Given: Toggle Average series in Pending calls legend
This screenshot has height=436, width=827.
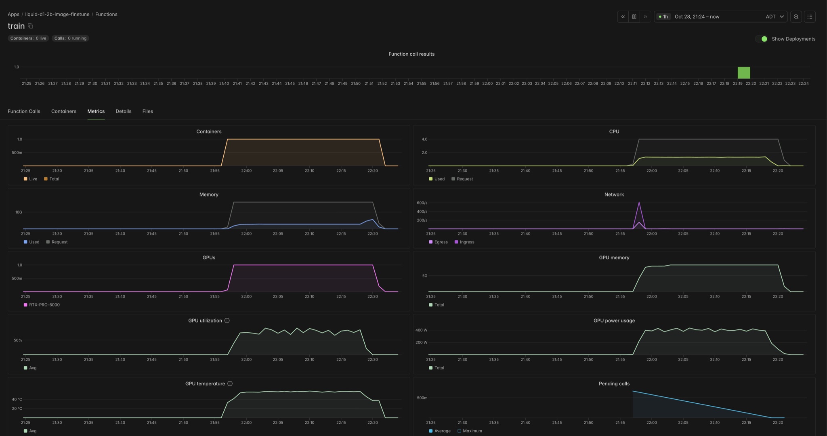Looking at the screenshot, I should pyautogui.click(x=440, y=431).
